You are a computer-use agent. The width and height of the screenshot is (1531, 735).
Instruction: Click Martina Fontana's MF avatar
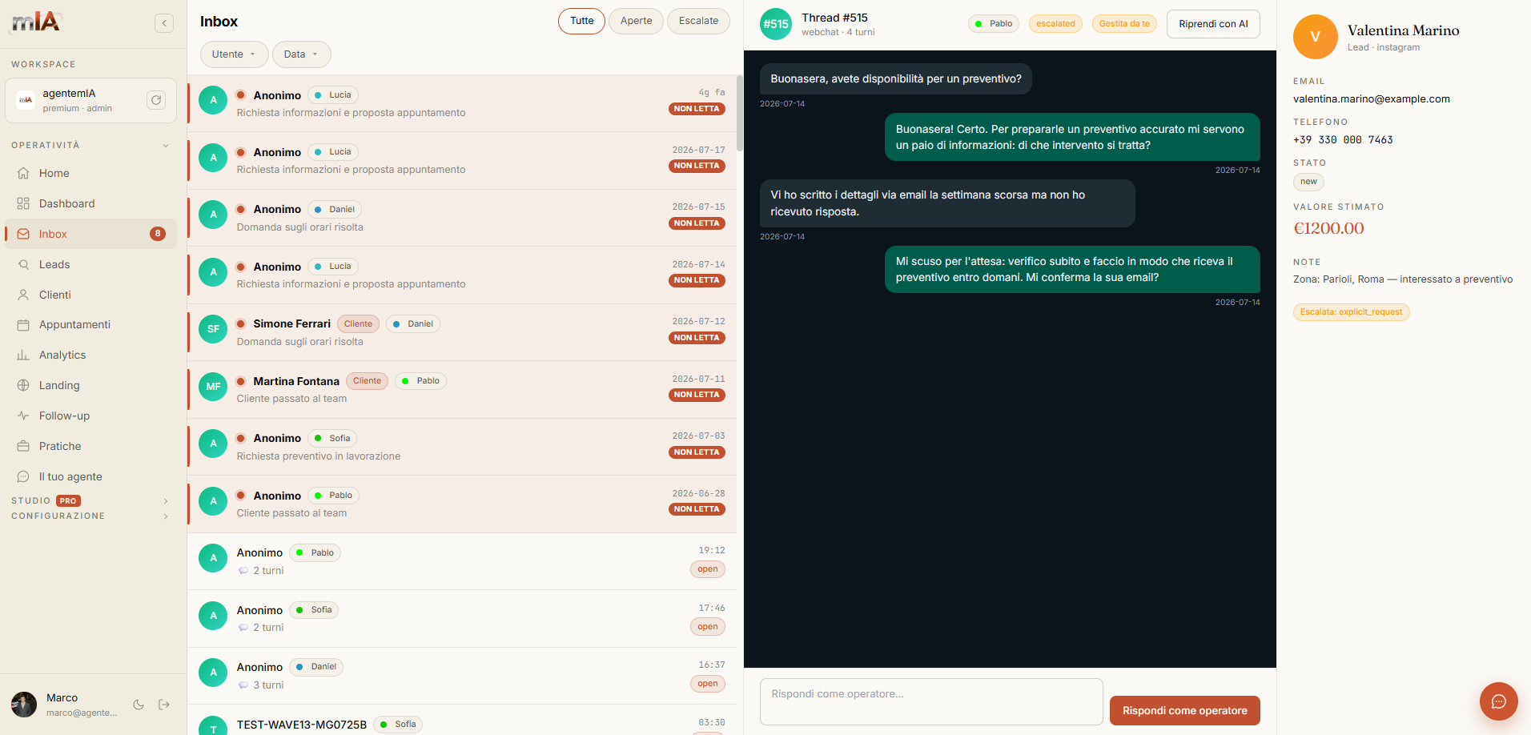[213, 387]
